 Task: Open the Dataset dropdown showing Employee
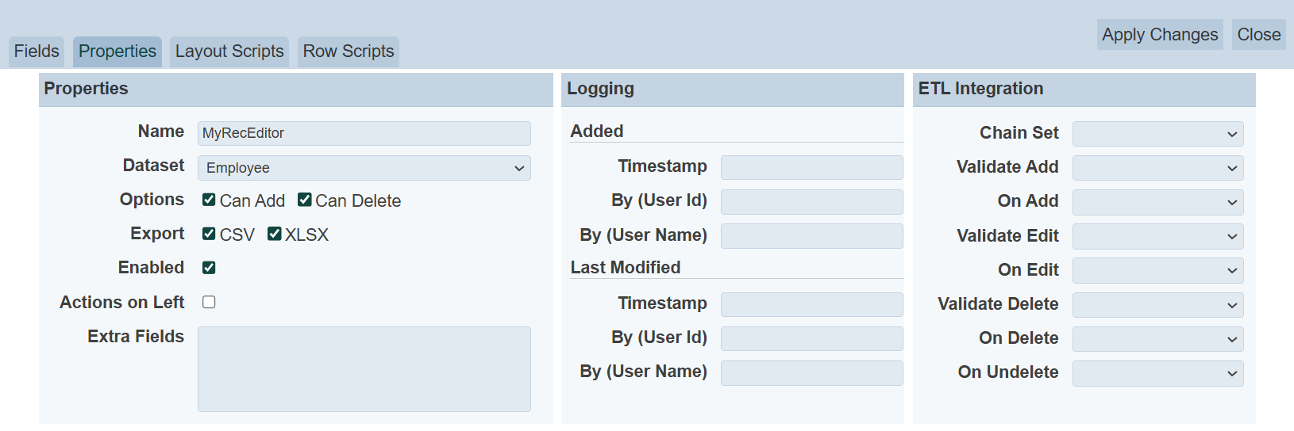[364, 168]
